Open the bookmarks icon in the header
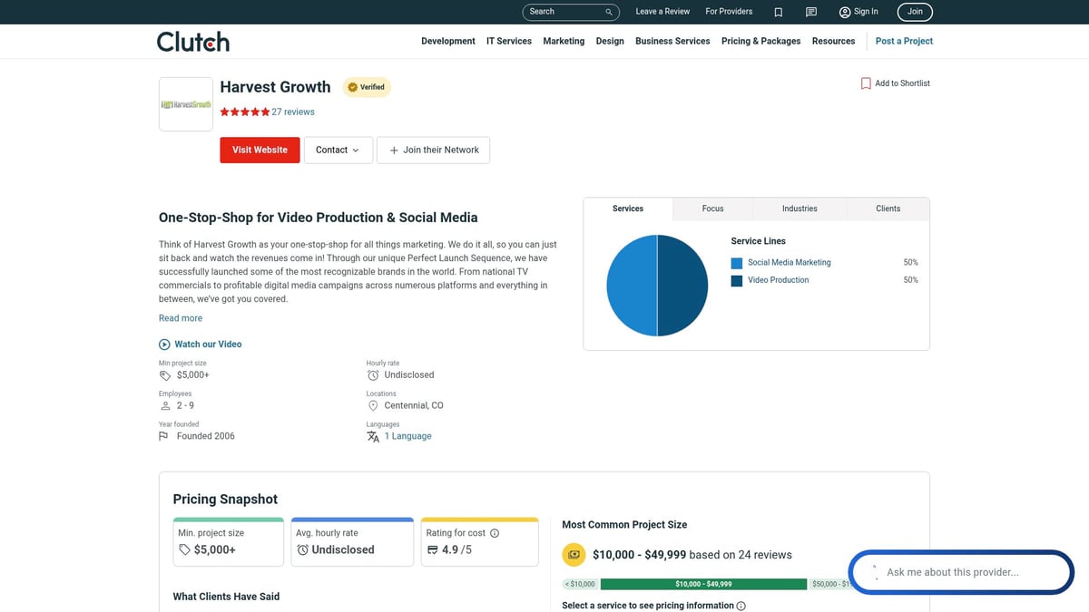Viewport: 1089px width, 612px height. [x=778, y=11]
